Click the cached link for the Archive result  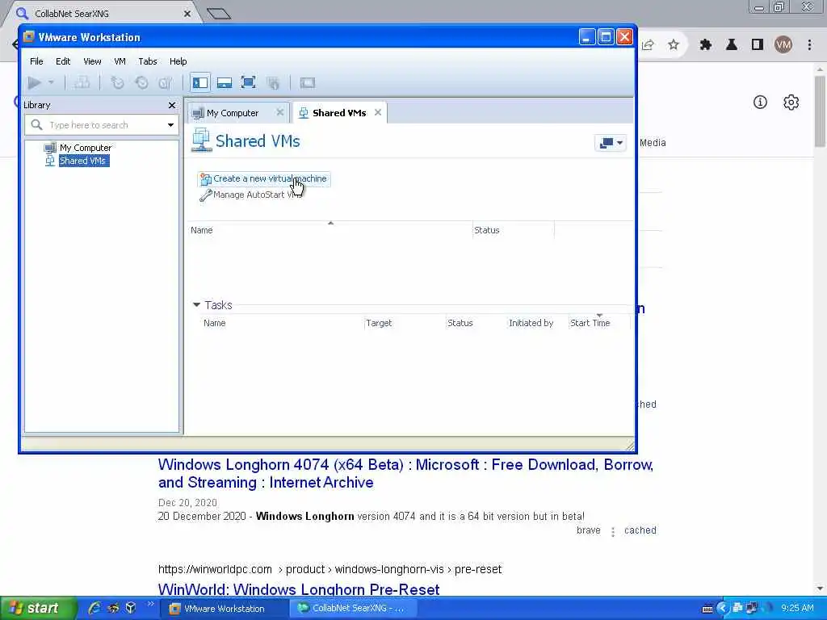tap(640, 530)
